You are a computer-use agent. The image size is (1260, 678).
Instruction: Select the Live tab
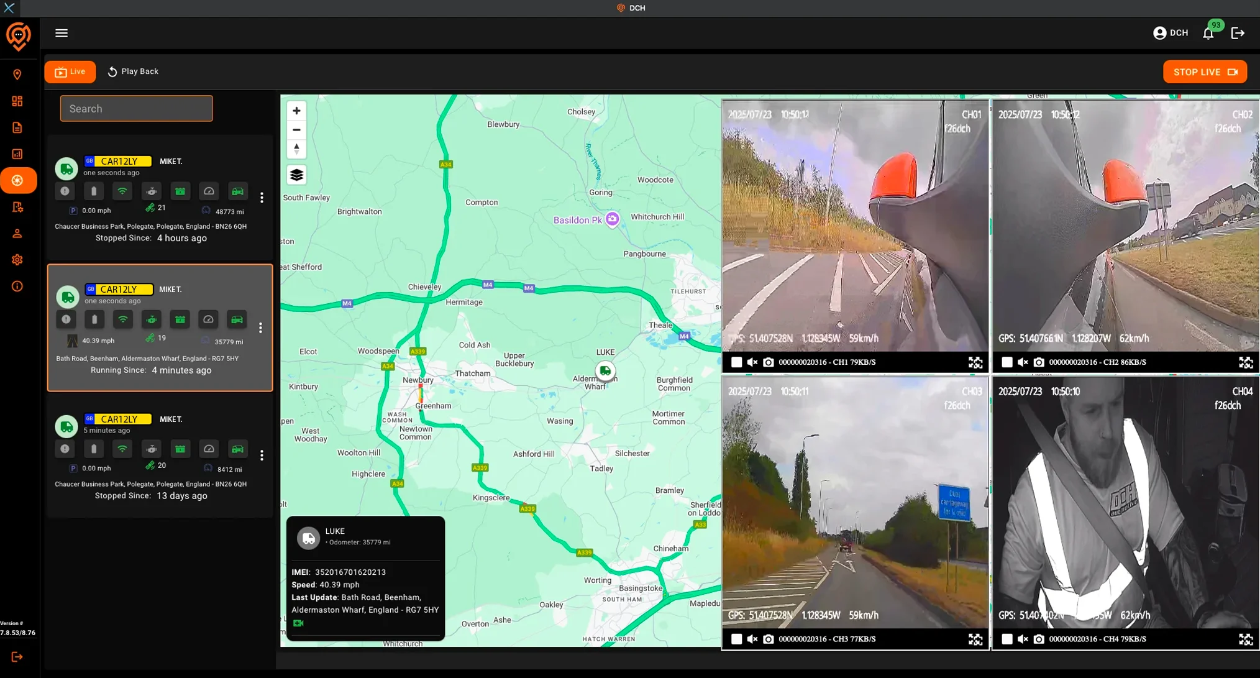pyautogui.click(x=70, y=71)
